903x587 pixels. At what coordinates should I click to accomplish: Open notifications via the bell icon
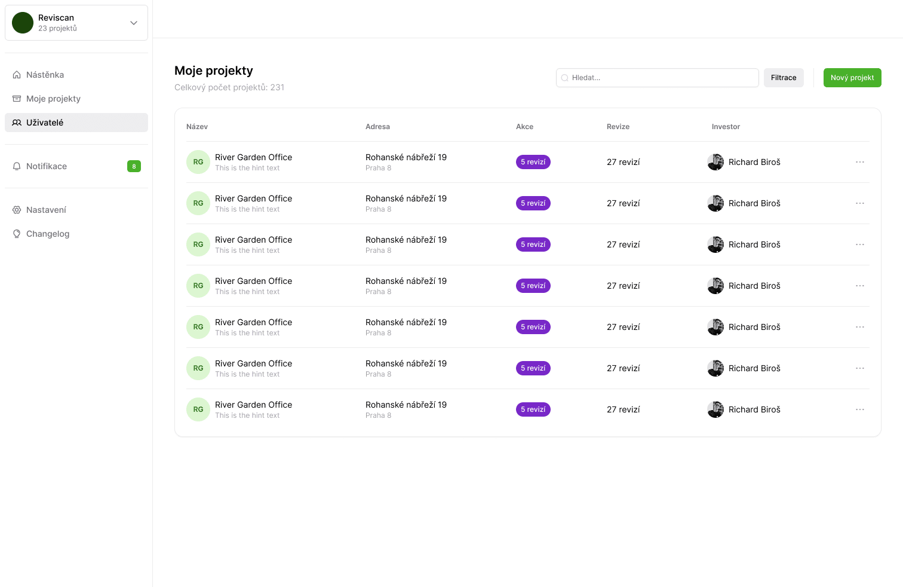coord(17,166)
